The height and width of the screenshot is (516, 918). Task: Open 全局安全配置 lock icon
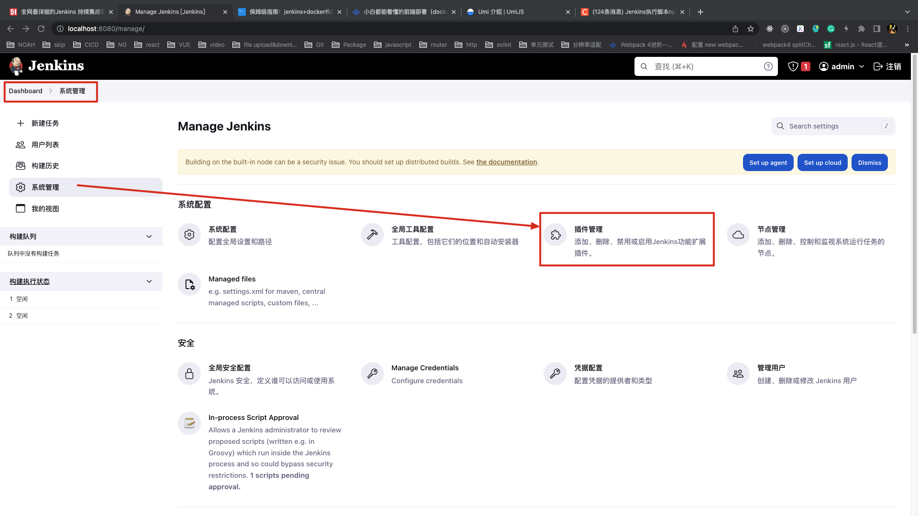[x=189, y=374]
